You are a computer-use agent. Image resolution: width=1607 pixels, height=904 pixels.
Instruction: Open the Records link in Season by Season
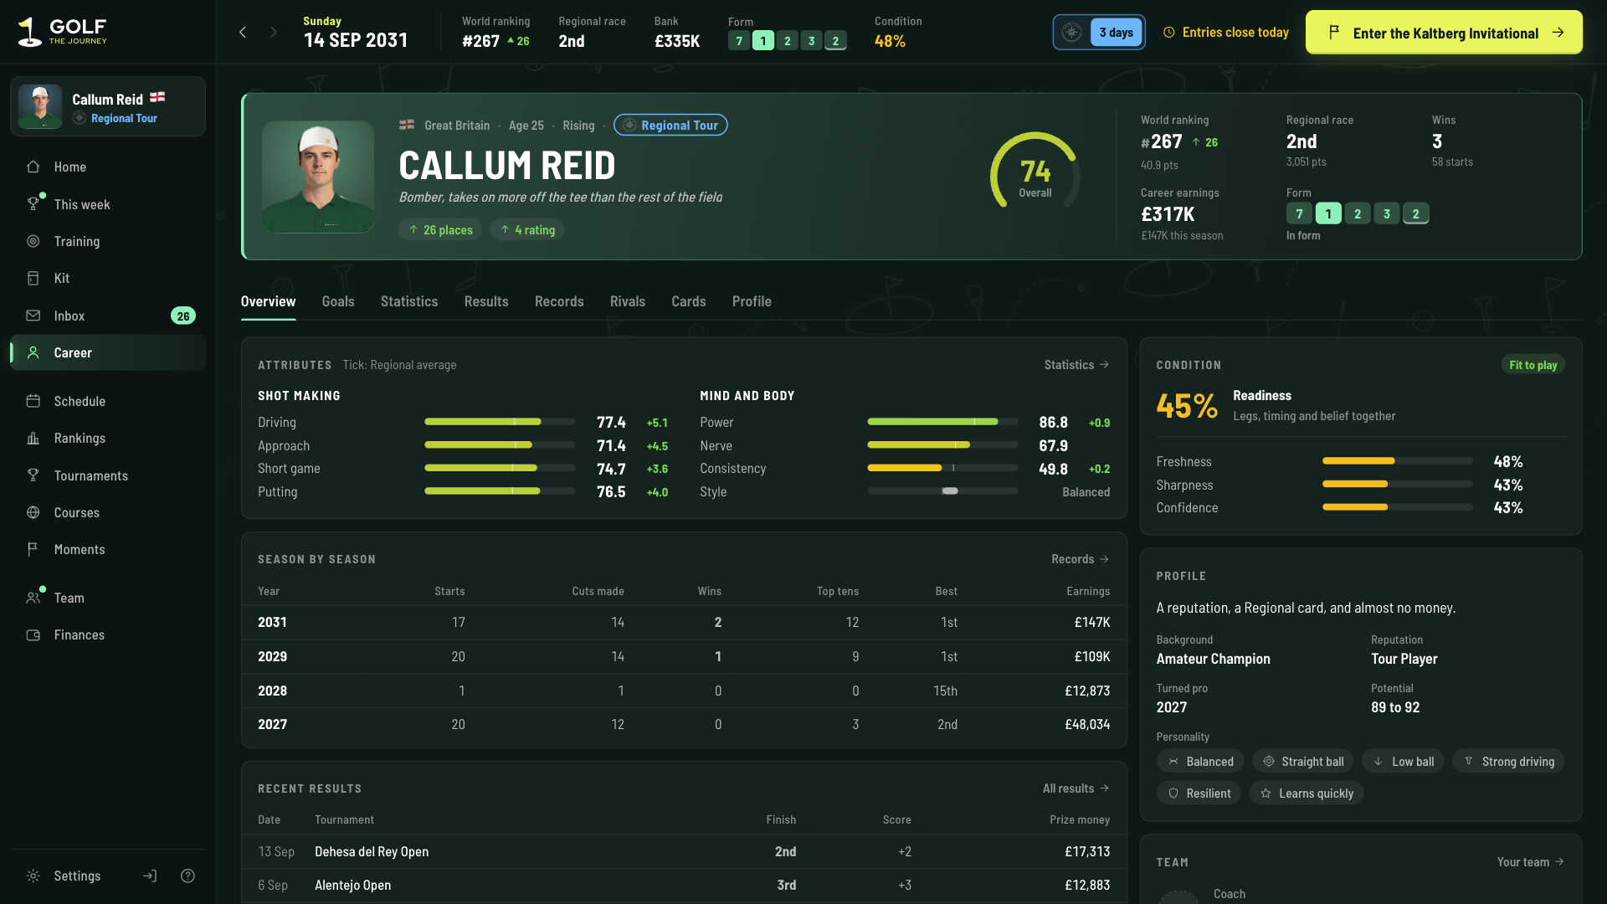[1081, 559]
